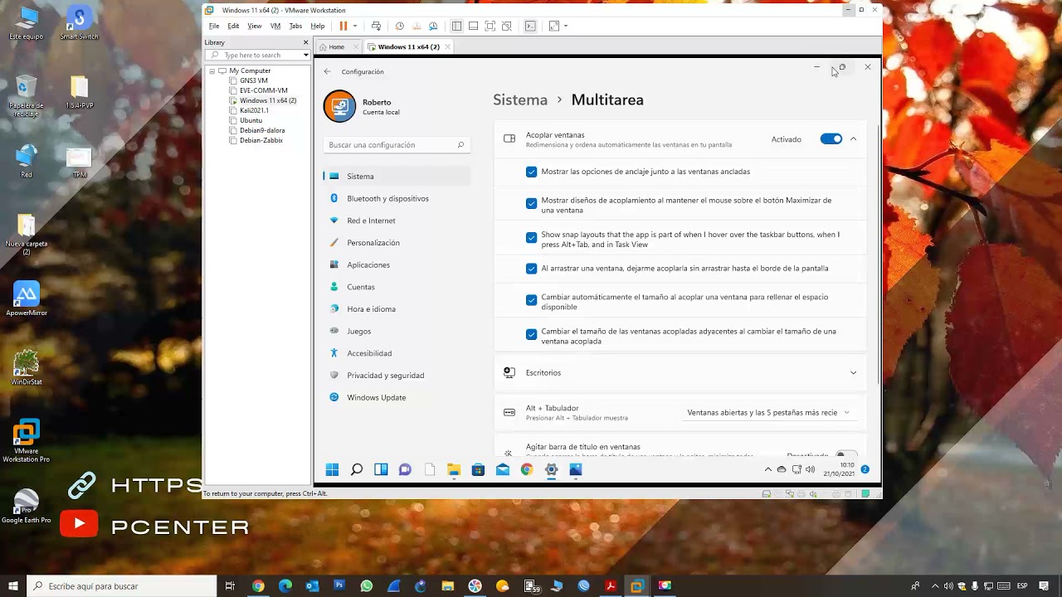Enter full screen mode via toolbar icon
Viewport: 1062px width, 597px height.
click(490, 26)
